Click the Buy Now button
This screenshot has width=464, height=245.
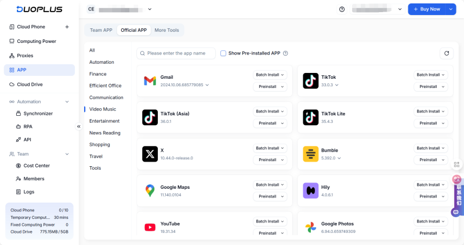pyautogui.click(x=427, y=9)
